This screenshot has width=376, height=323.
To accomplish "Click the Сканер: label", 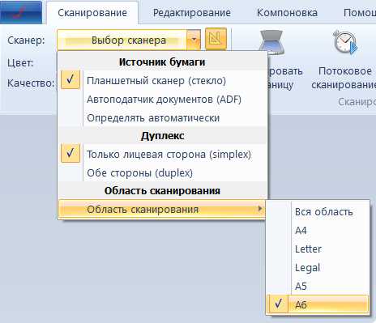I will pos(26,40).
